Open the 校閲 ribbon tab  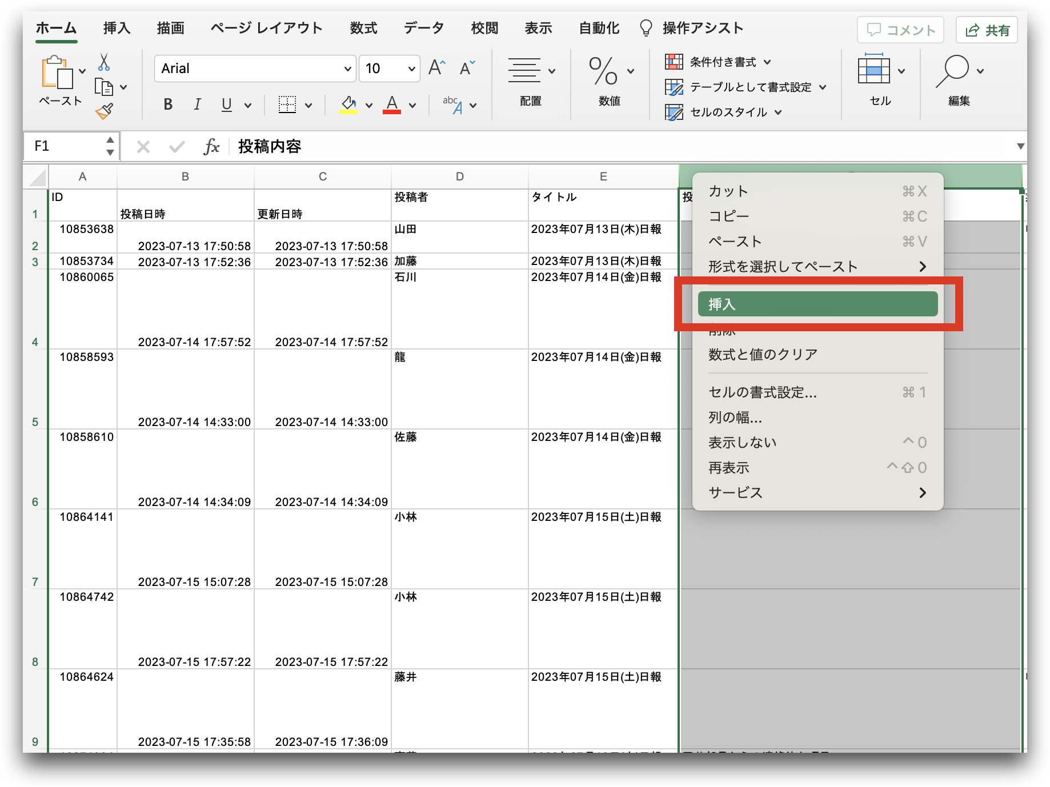(484, 28)
